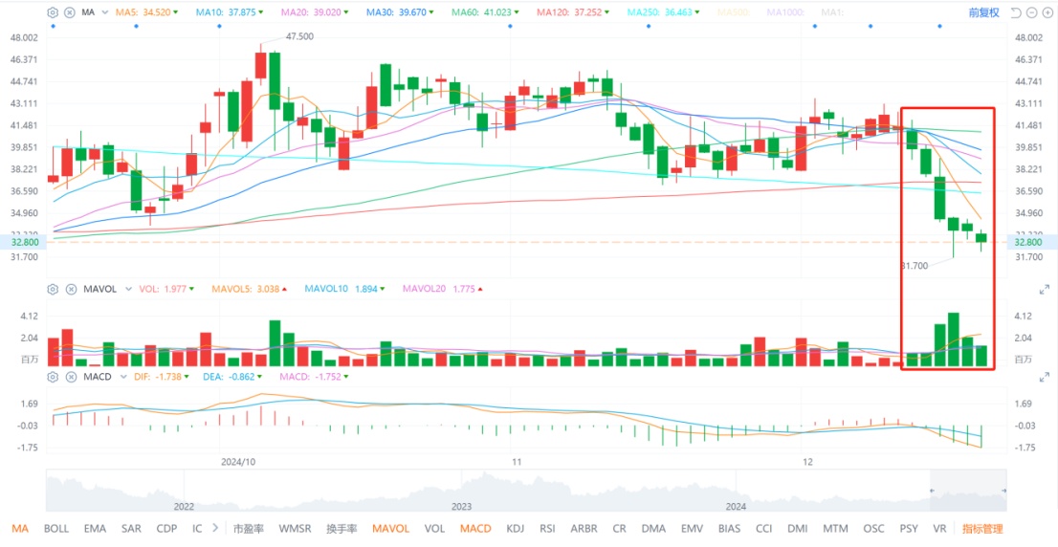
Task: Switch to the WMSR sub-indicator tab
Action: [x=296, y=529]
